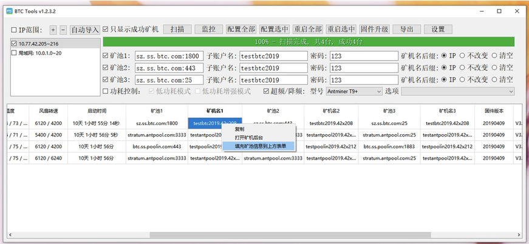The height and width of the screenshot is (244, 529).
Task: Toggle the IP范围 checkbox
Action: coord(14,30)
